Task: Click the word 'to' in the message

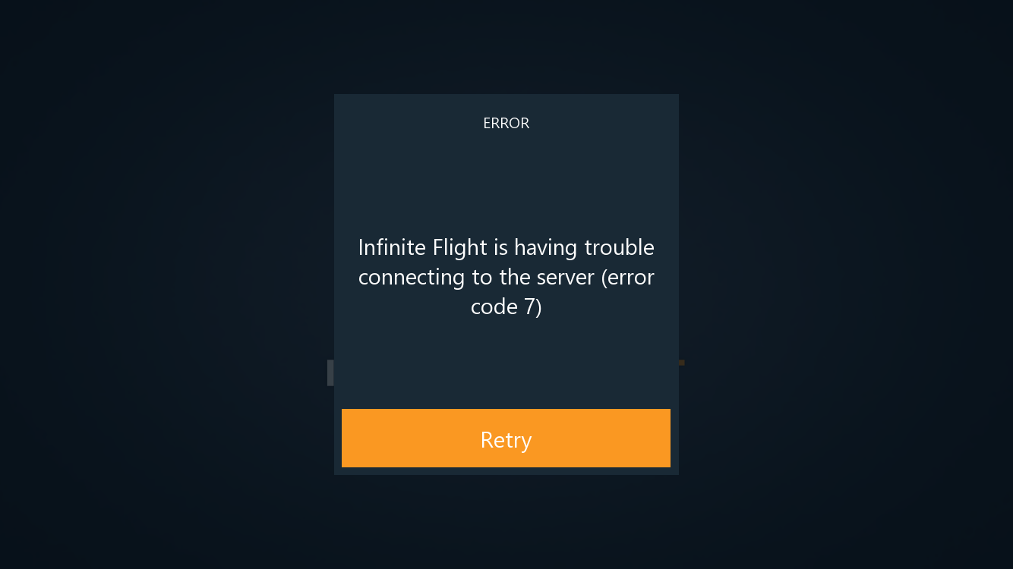Action: tap(482, 278)
